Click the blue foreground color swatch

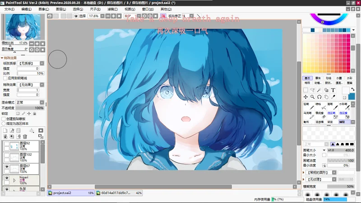[x=352, y=96]
